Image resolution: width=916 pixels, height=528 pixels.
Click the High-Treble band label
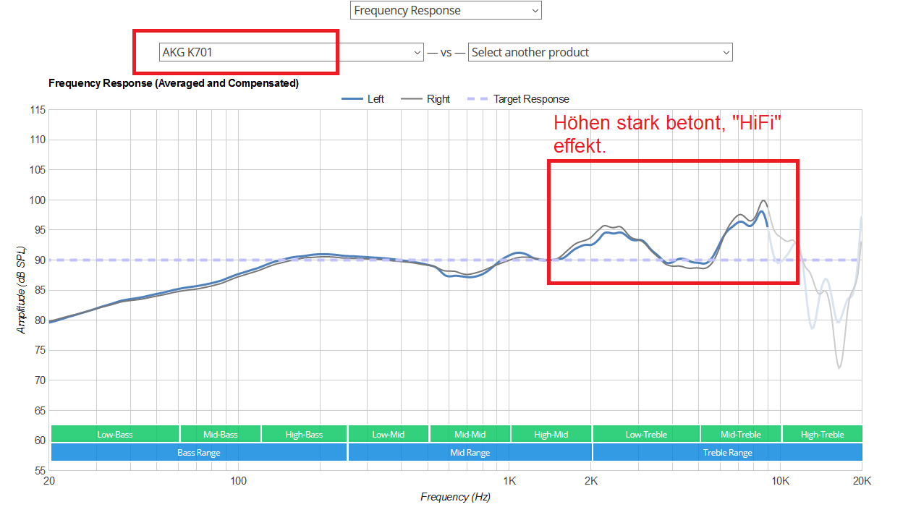click(x=823, y=434)
